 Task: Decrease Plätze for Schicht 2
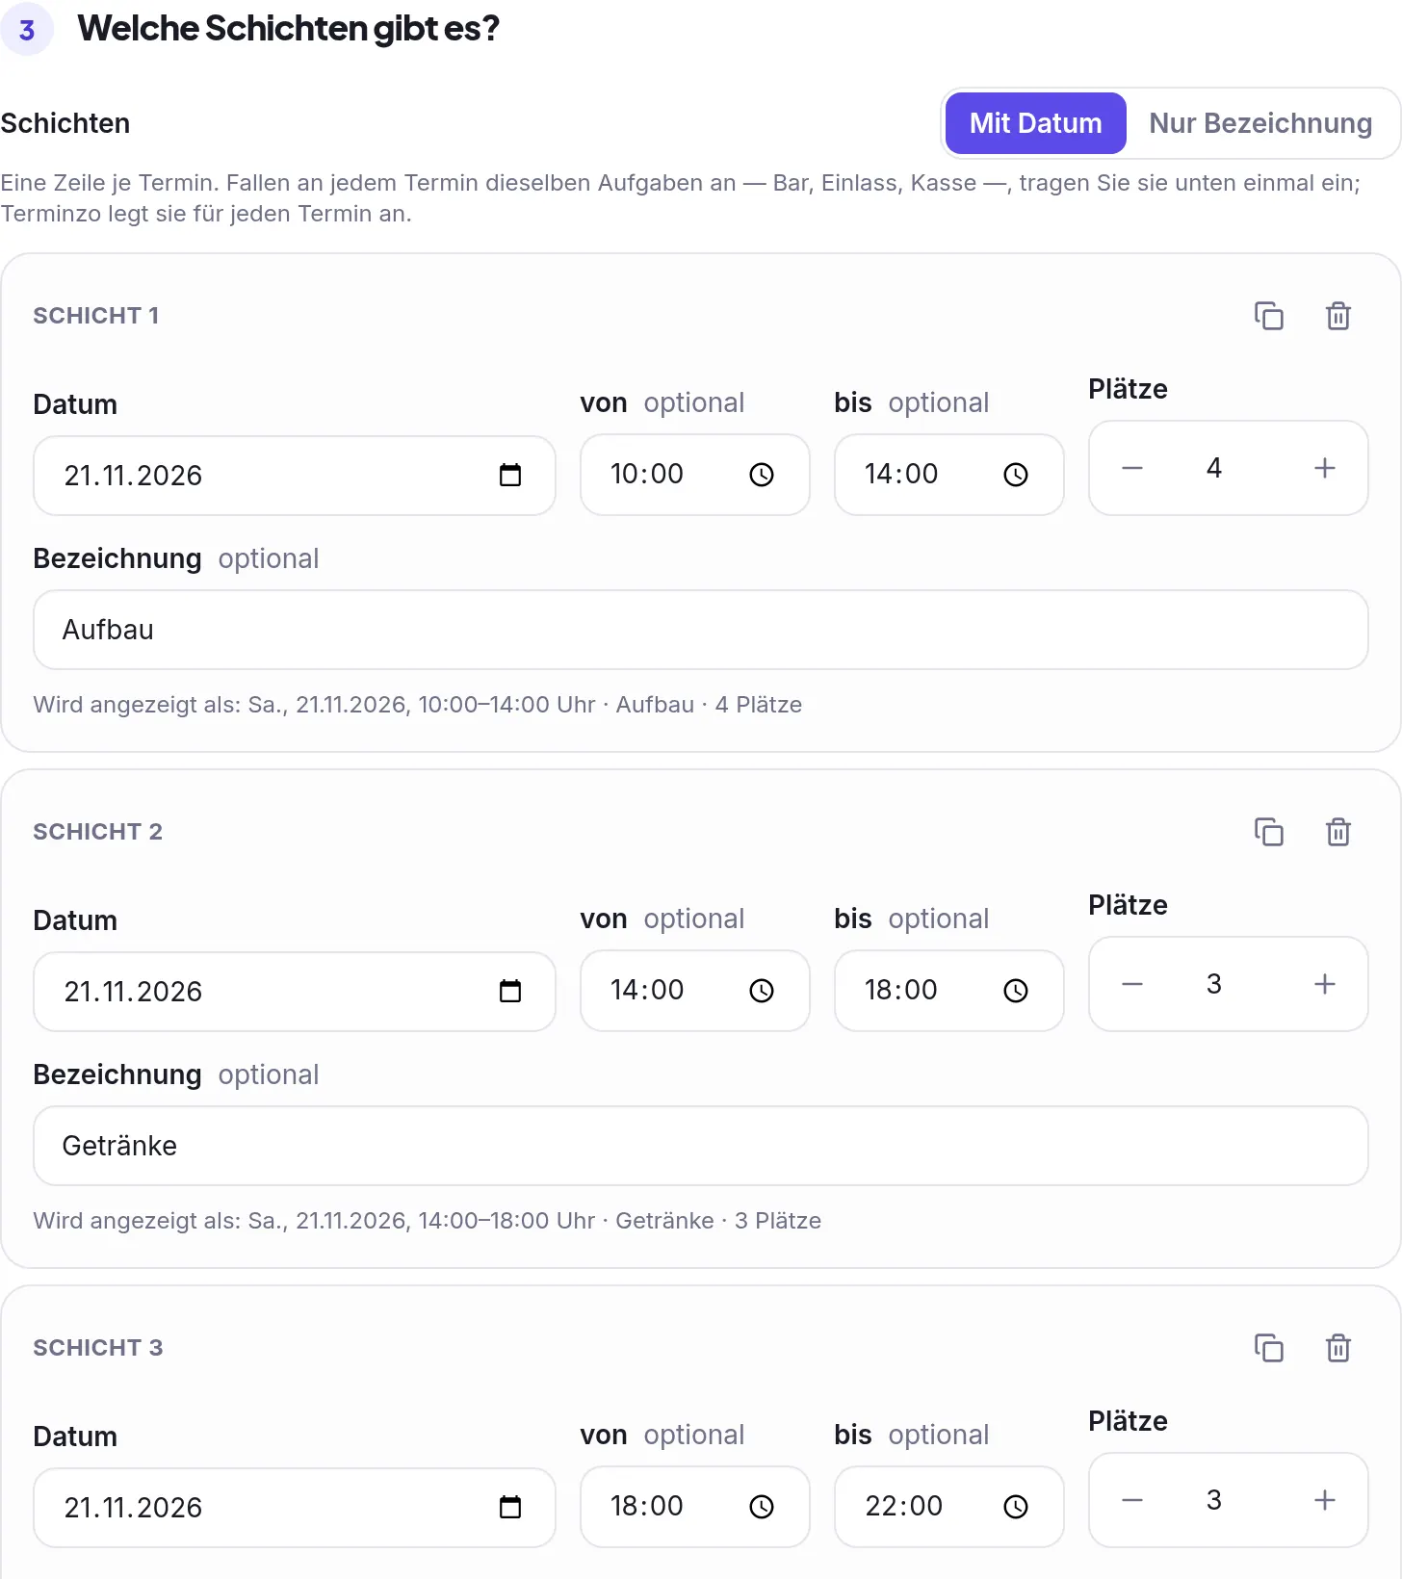point(1132,984)
